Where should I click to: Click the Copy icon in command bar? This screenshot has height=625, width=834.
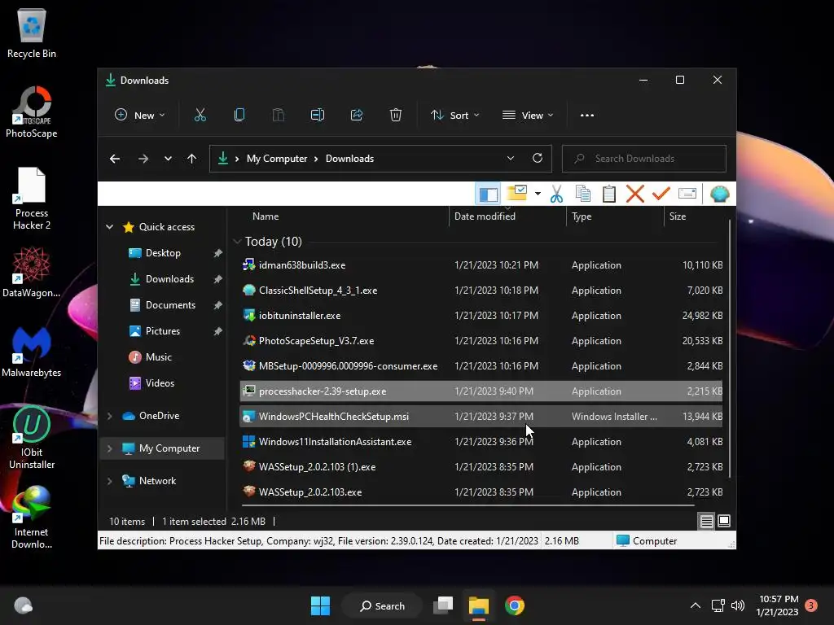click(x=239, y=115)
